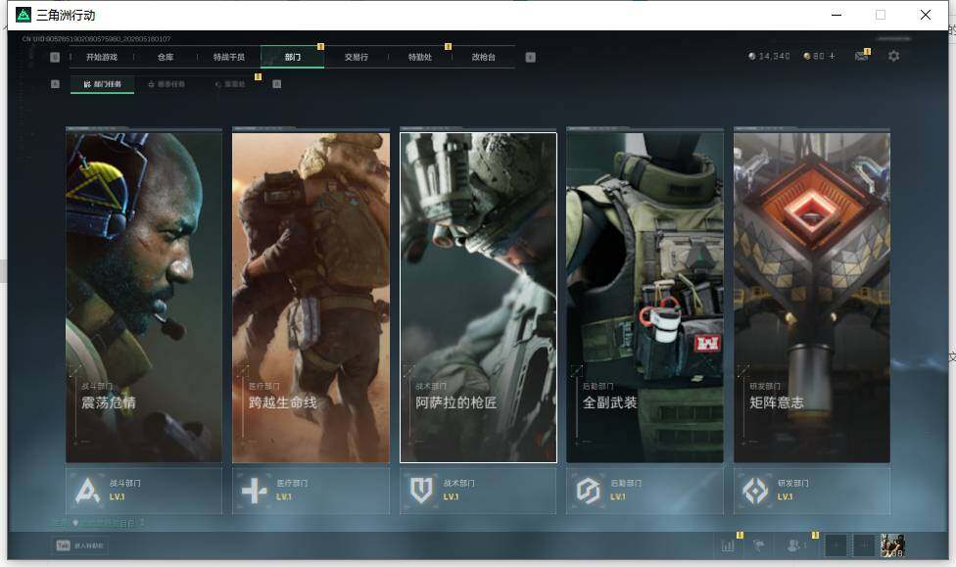Open the 震荡危情 combat department card
The image size is (956, 567).
[x=144, y=298]
